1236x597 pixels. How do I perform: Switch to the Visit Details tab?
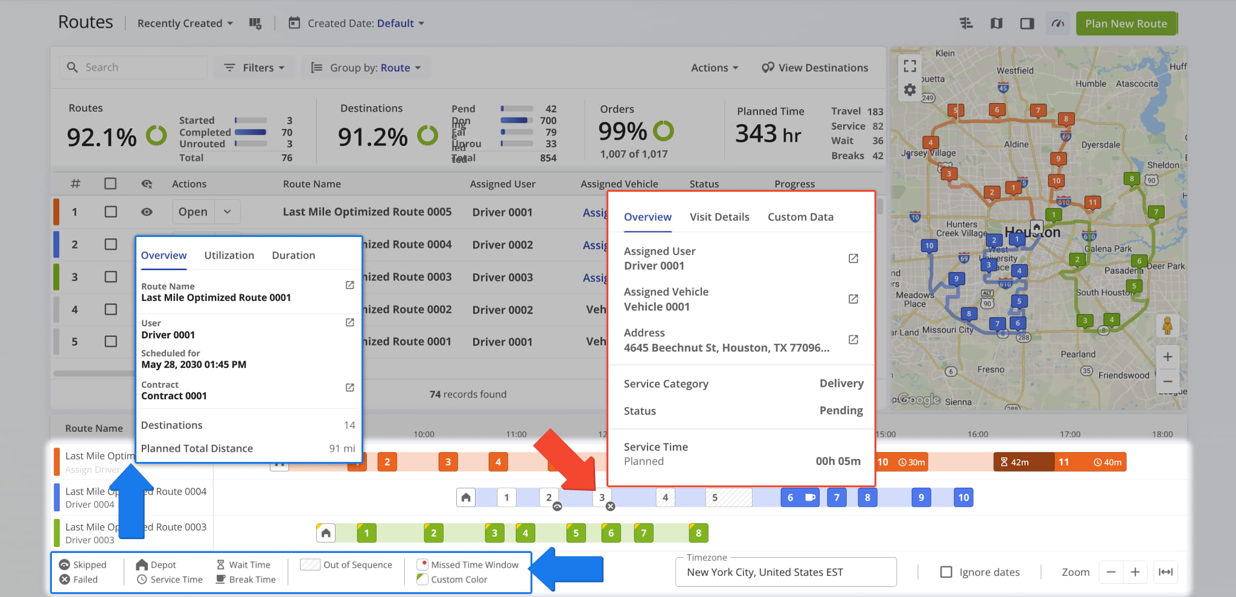click(719, 217)
